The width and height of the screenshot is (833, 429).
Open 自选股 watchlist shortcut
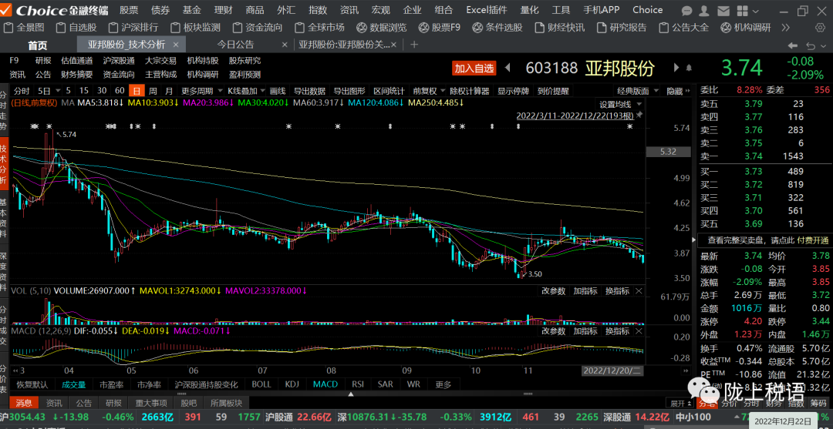(x=76, y=28)
